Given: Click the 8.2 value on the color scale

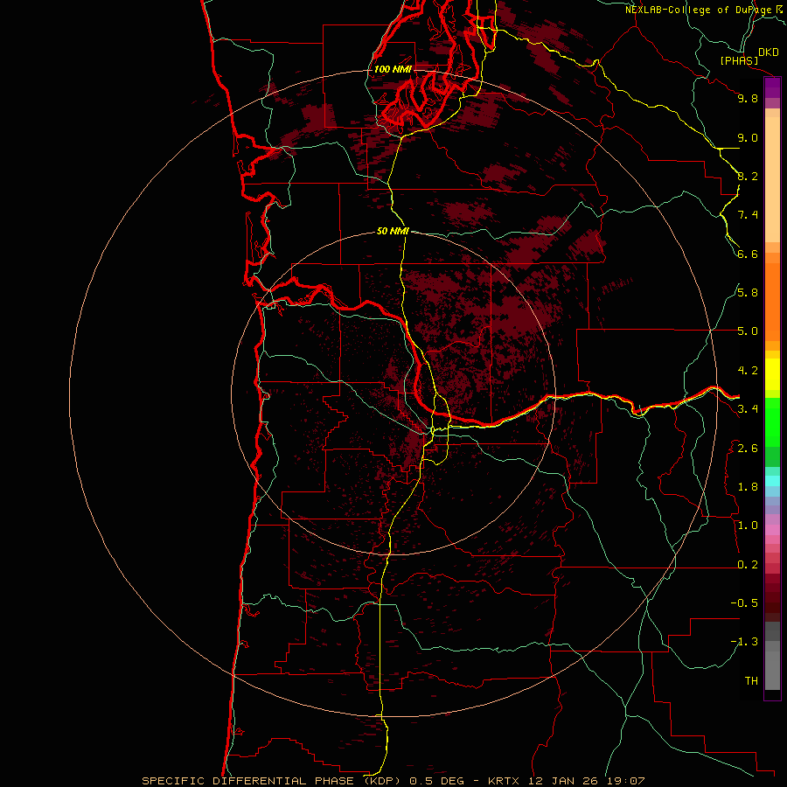Looking at the screenshot, I should [x=748, y=176].
